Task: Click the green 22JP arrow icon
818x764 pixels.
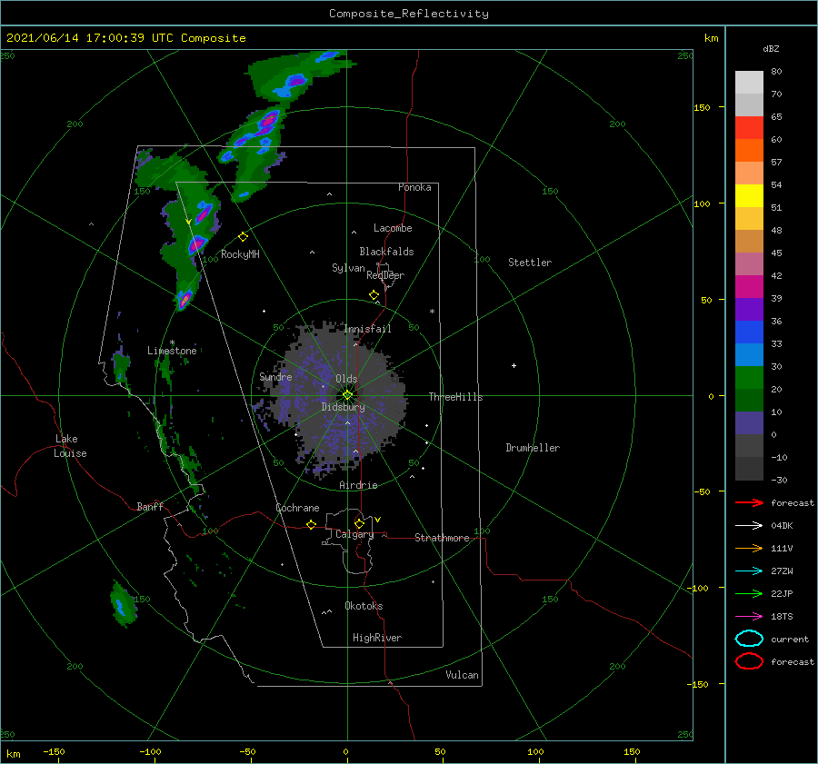Action: click(x=749, y=593)
